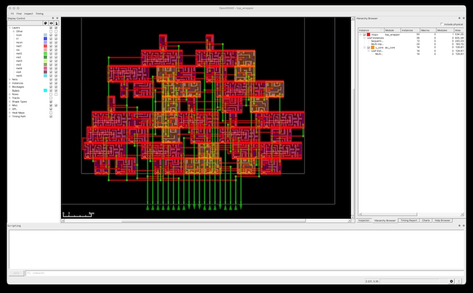
Task: Enable Heat Maps visibility checkbox
Action: 51,113
